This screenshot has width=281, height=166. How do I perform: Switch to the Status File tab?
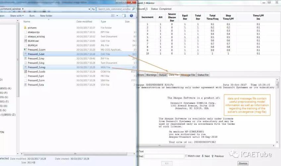coord(203,75)
